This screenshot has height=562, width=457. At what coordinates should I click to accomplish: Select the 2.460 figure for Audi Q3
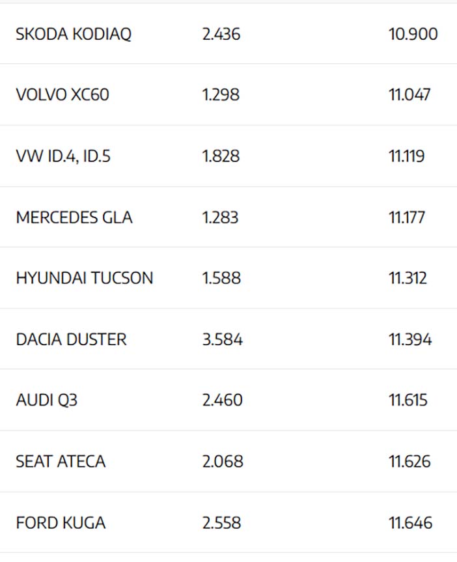[223, 400]
